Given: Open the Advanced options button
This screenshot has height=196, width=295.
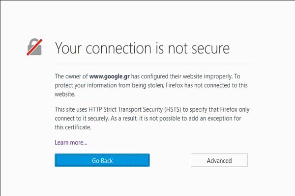Looking at the screenshot, I should (219, 160).
